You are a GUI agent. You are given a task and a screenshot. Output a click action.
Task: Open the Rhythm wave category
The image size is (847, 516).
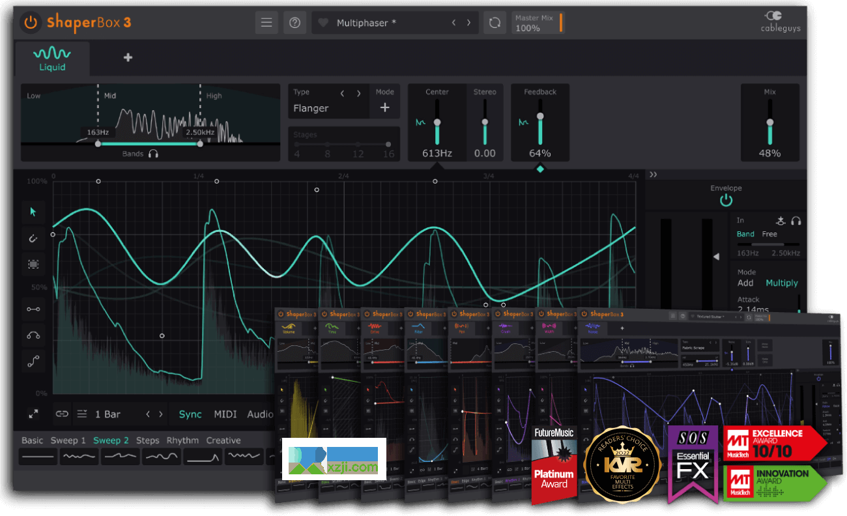[183, 440]
